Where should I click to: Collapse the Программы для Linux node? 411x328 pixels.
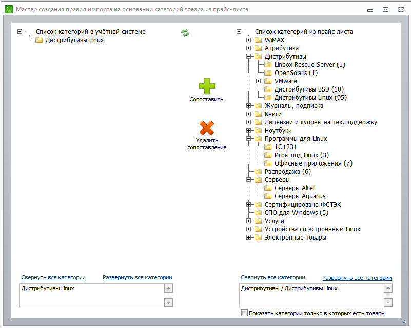point(248,138)
